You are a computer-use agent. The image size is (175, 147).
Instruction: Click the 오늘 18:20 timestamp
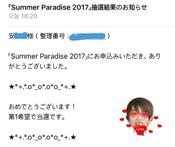(23, 16)
